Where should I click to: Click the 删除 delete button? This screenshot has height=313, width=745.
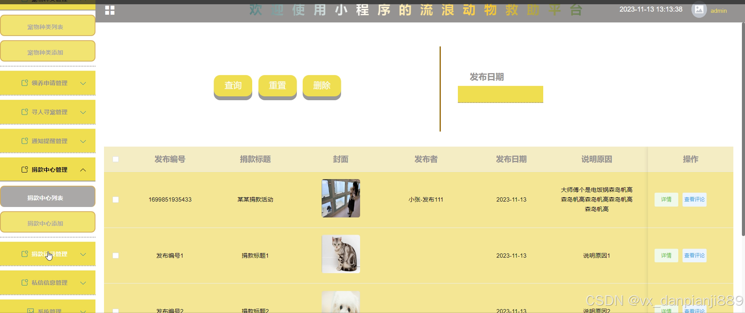click(x=322, y=86)
